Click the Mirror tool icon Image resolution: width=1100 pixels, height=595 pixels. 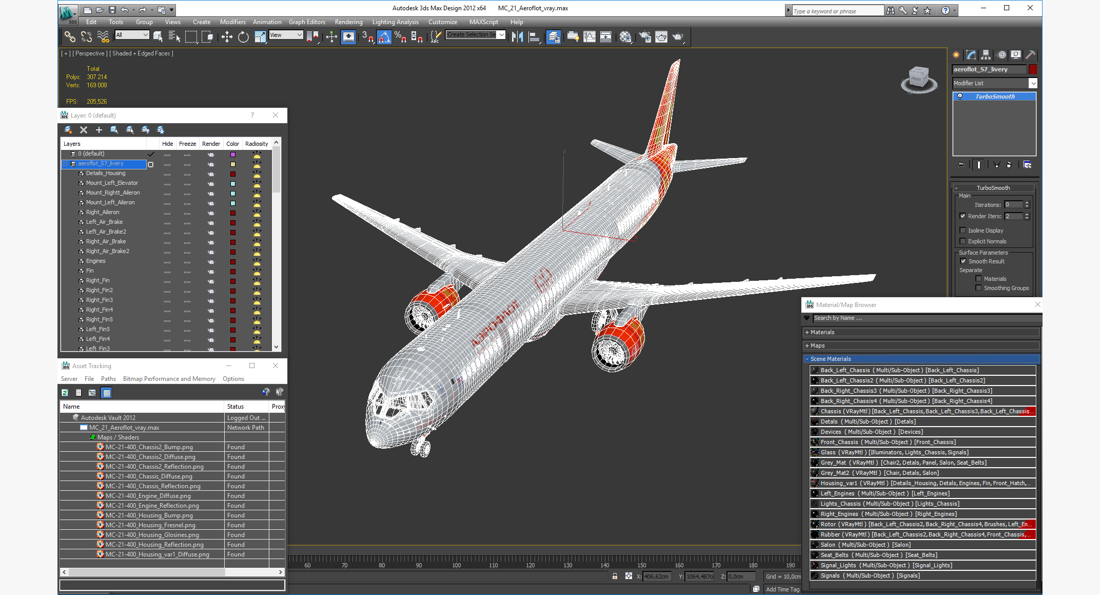coord(518,36)
